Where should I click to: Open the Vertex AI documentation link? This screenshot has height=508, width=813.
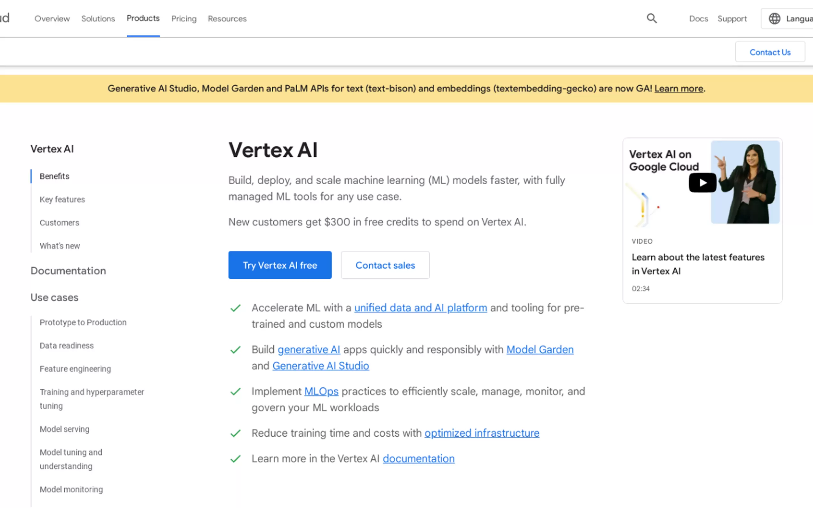click(418, 458)
